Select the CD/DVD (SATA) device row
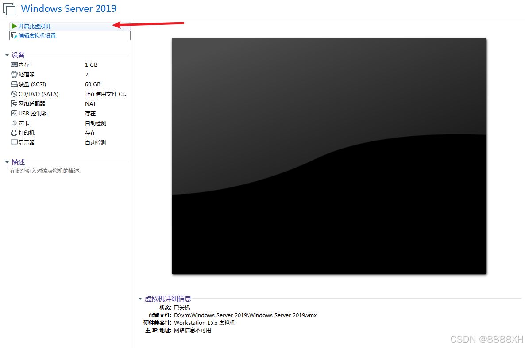This screenshot has width=525, height=348. 69,94
